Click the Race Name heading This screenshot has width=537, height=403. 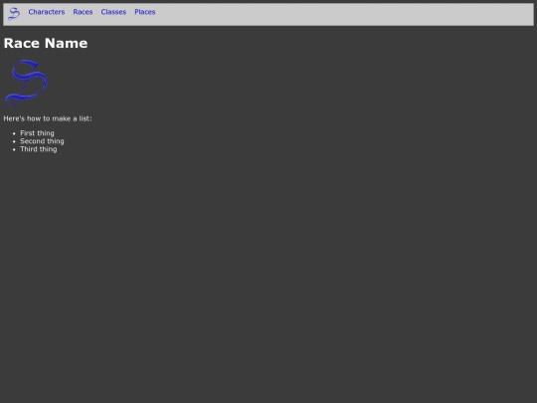[46, 43]
